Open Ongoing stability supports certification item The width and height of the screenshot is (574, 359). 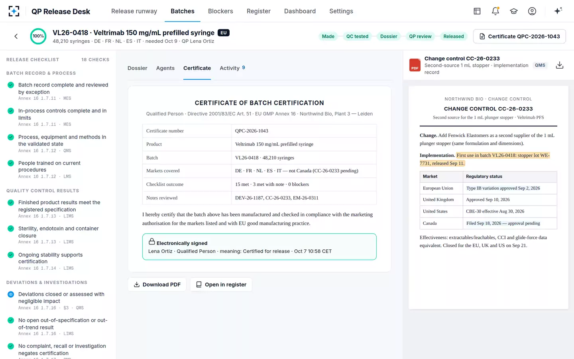click(58, 261)
